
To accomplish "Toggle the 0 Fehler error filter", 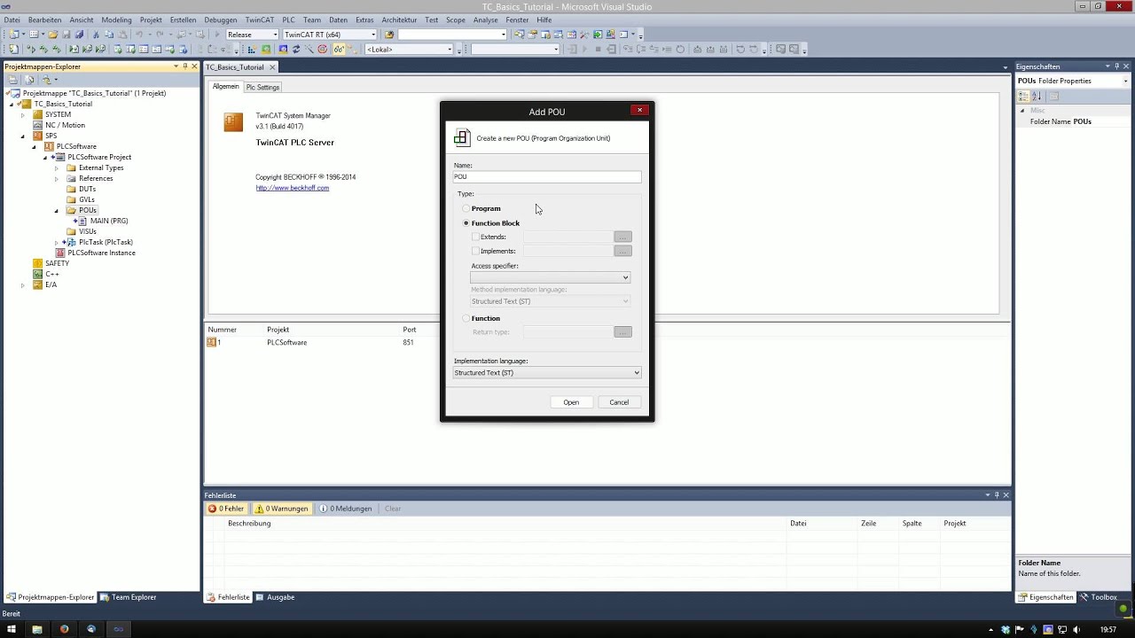I will coord(226,509).
